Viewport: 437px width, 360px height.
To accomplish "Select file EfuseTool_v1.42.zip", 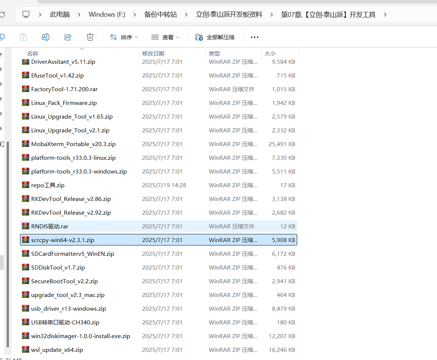I will pyautogui.click(x=158, y=76).
